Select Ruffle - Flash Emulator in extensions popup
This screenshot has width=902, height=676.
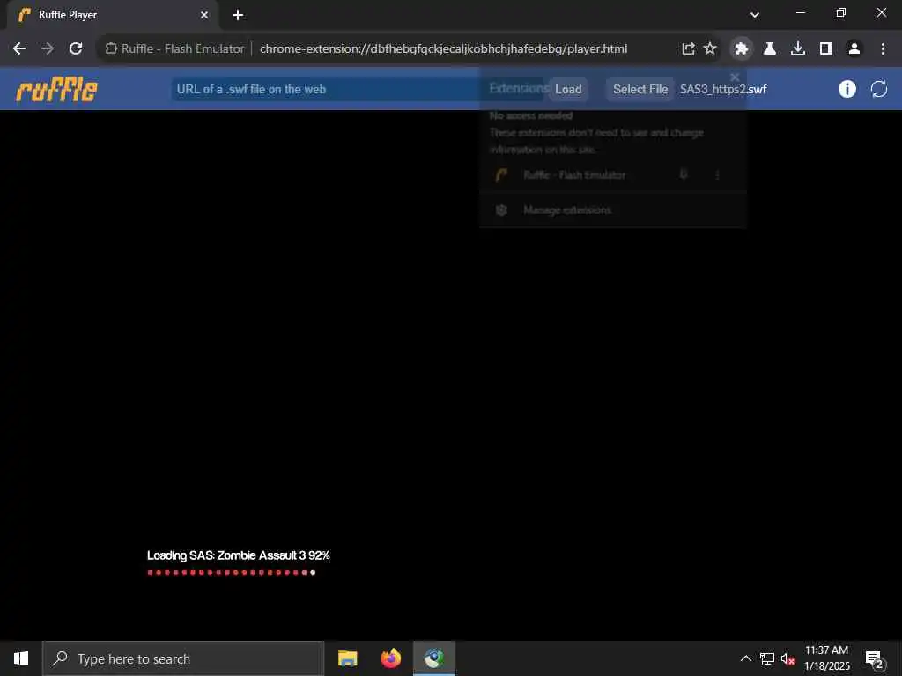click(574, 175)
